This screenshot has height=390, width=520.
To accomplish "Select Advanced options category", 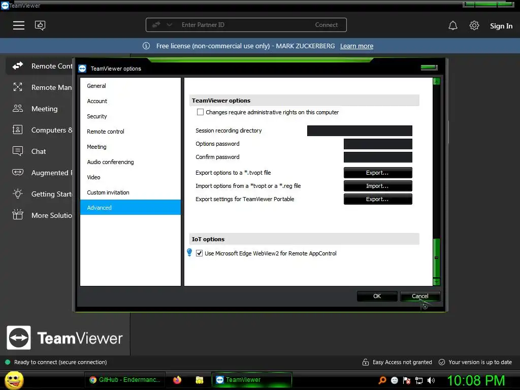I will click(131, 207).
